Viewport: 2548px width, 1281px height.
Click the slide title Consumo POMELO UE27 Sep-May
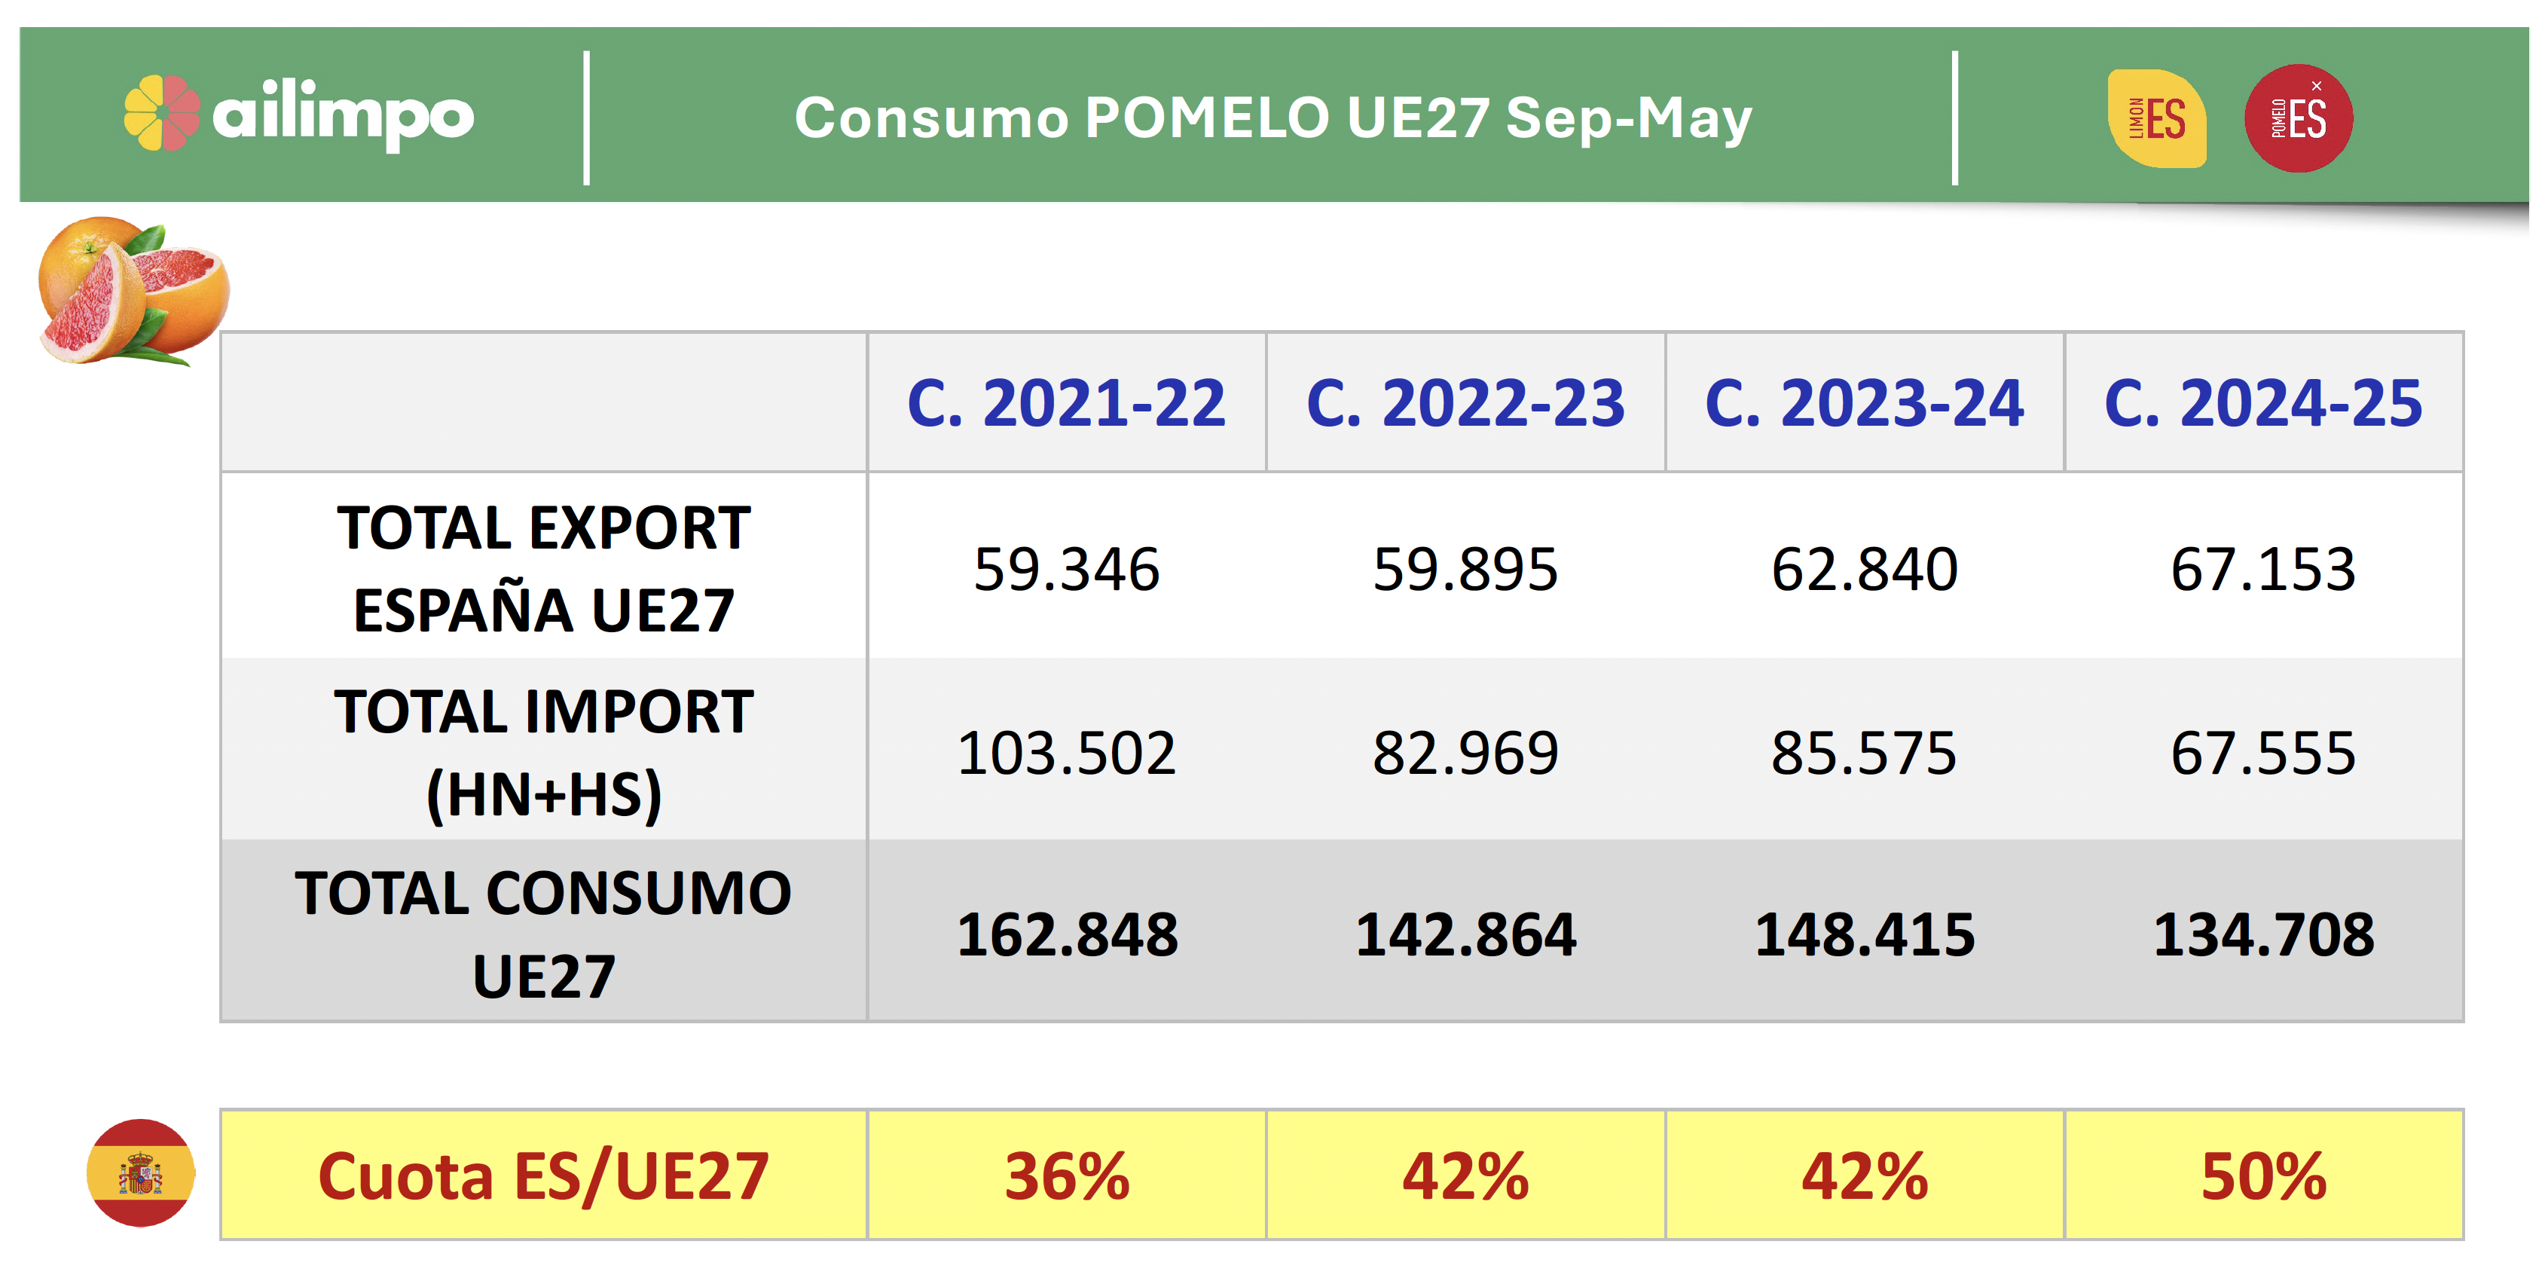click(x=1272, y=118)
